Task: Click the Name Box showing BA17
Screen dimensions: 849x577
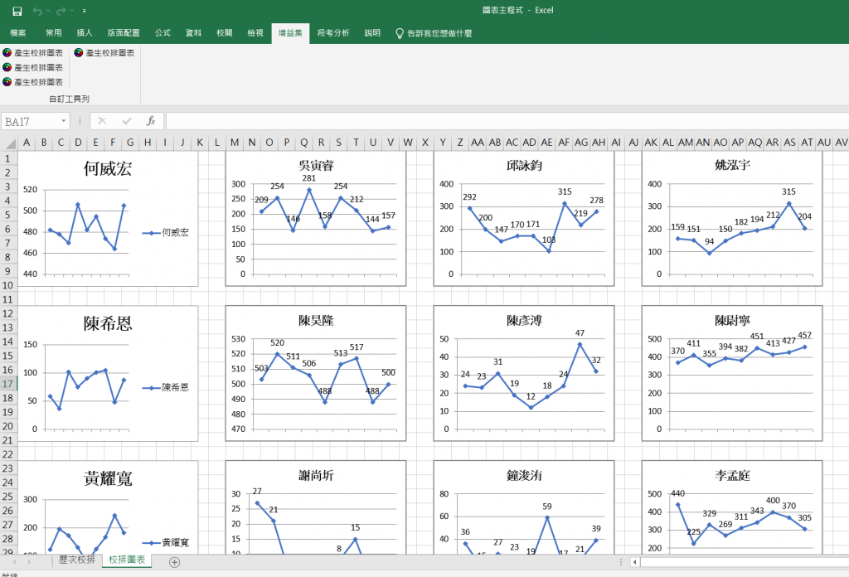Action: click(30, 121)
